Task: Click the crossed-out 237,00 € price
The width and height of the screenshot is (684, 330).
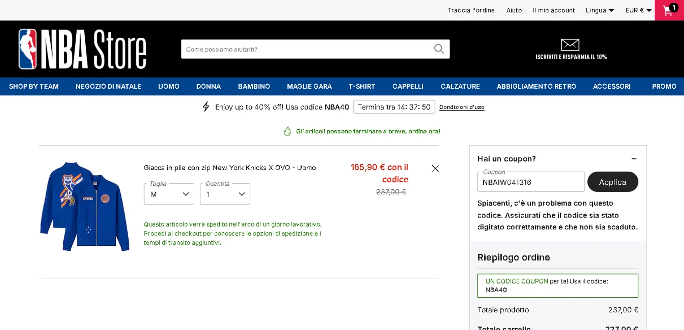Action: pyautogui.click(x=391, y=192)
